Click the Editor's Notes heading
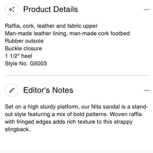The image size is (153, 153). (x=48, y=90)
